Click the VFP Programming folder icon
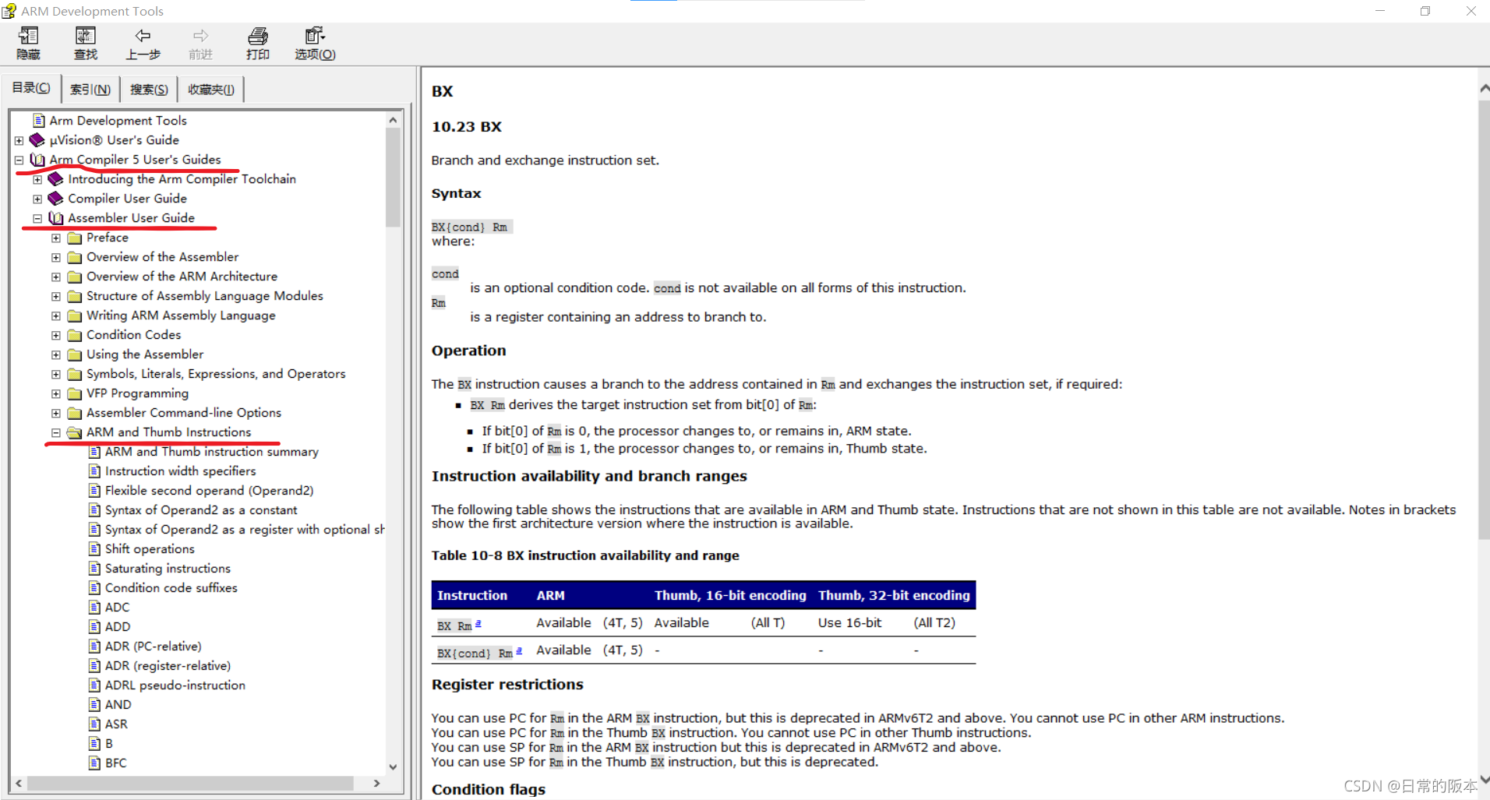 [x=75, y=393]
